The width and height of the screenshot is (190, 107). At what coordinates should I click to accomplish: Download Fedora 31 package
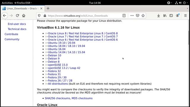[x=54, y=74]
